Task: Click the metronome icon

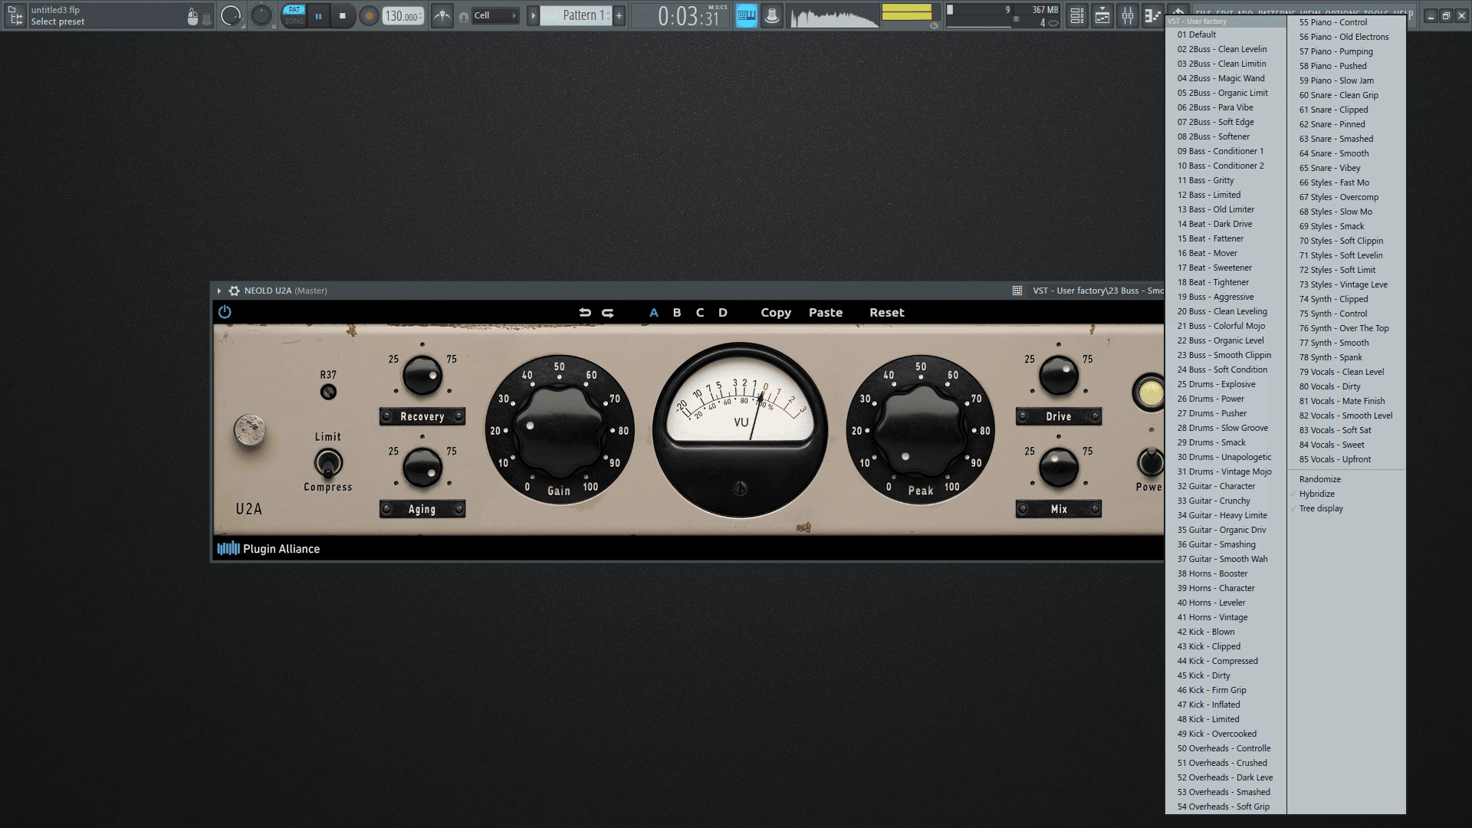Action: pos(442,15)
